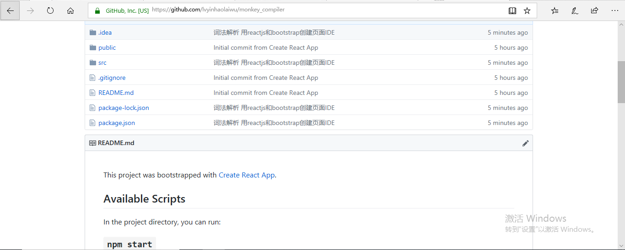Open Initial commit message on README.md row

coord(266,93)
